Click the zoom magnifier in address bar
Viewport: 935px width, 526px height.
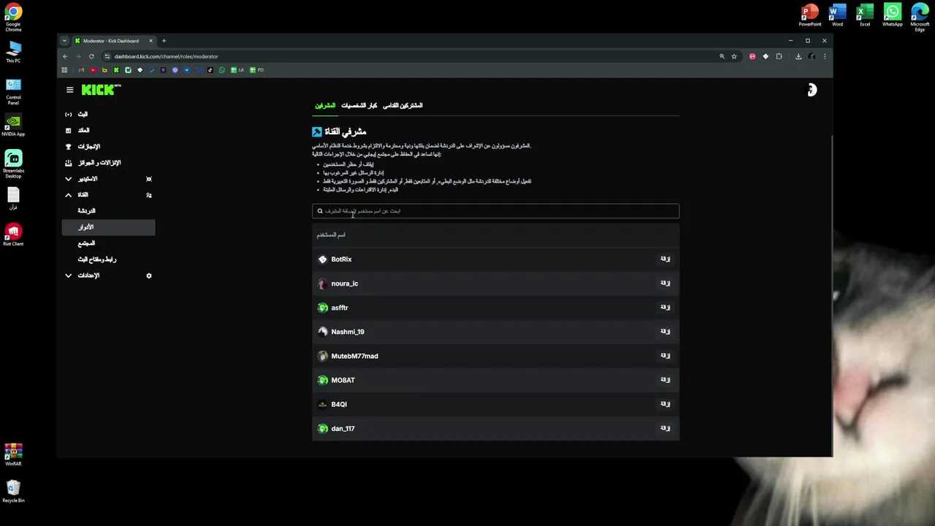(x=722, y=56)
